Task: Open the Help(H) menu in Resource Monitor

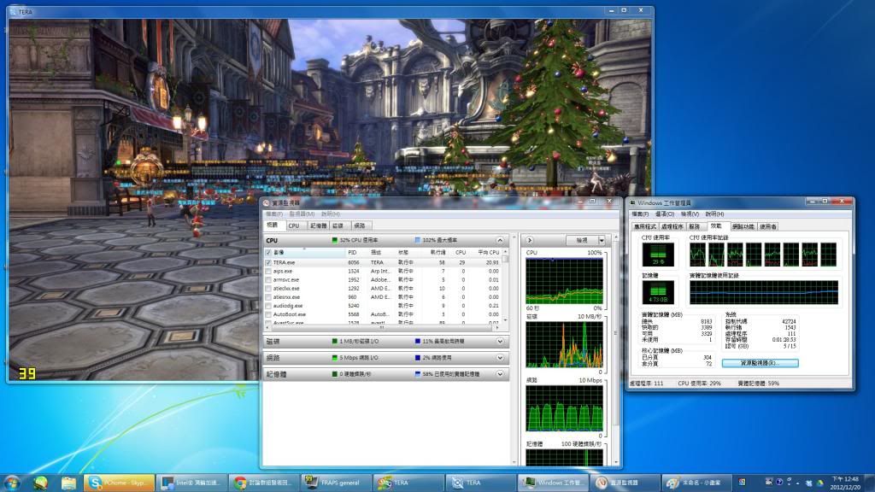Action: point(331,214)
